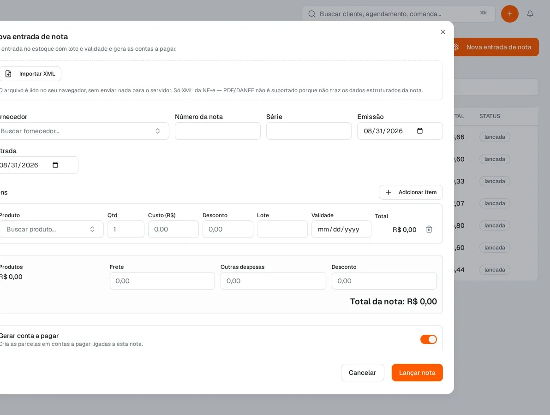Toggle off Gerar conta a pagar switch

pos(428,339)
